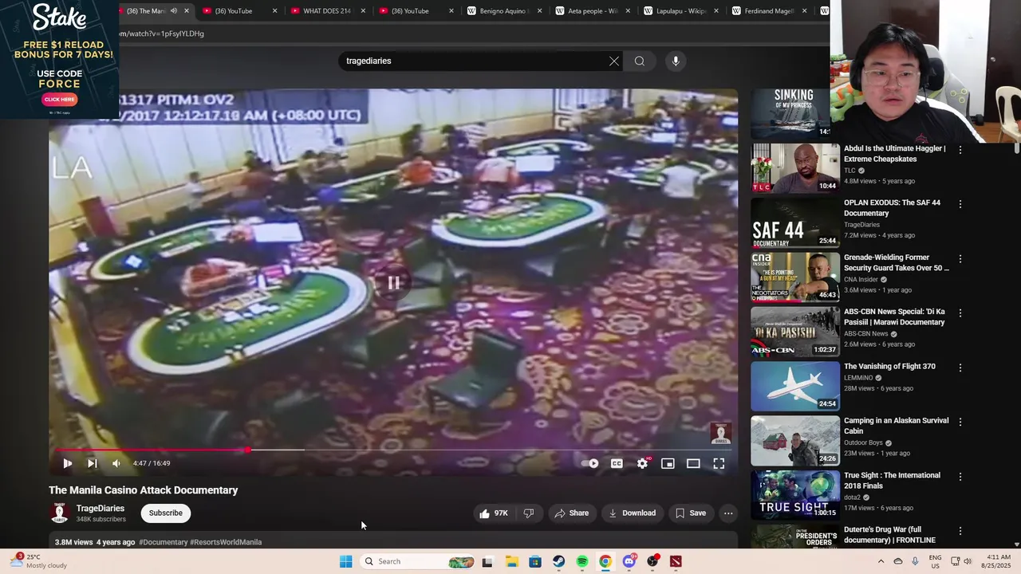1021x574 pixels.
Task: Clear the search box text
Action: coord(614,61)
